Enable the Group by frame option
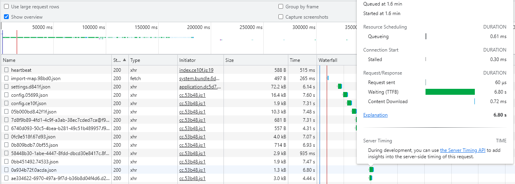 tap(281, 7)
